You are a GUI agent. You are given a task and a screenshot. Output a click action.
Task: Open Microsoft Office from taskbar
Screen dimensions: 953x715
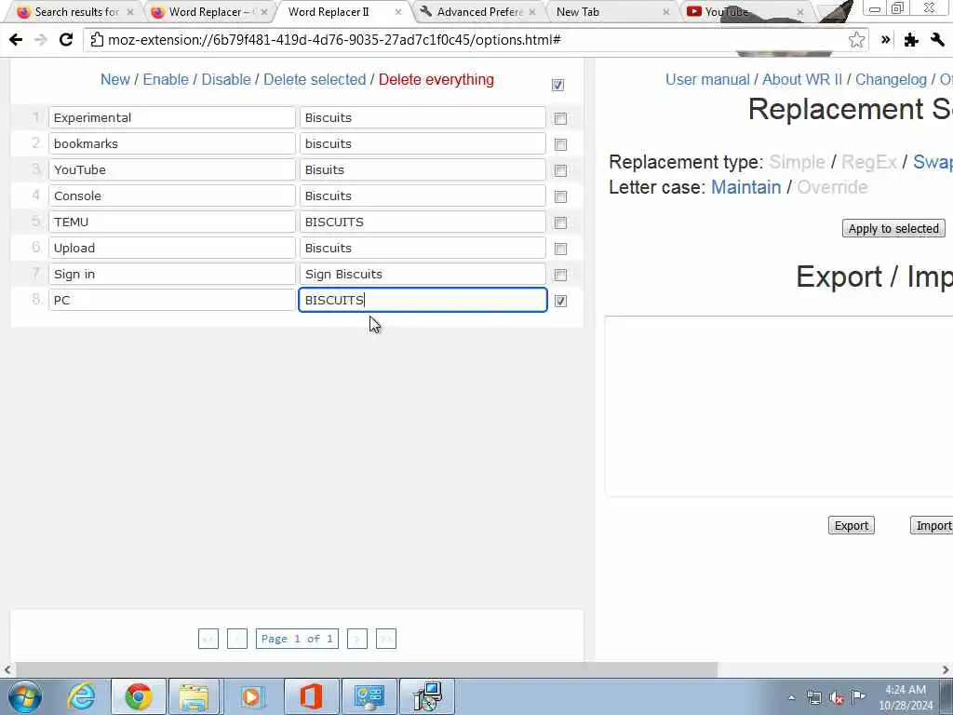pos(311,696)
